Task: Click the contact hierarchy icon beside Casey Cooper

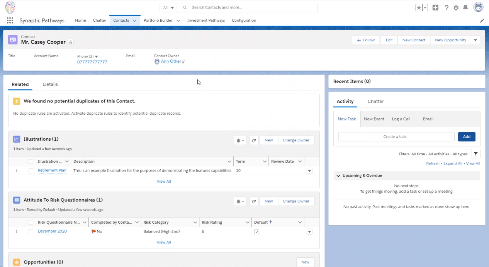Action: pyautogui.click(x=71, y=42)
